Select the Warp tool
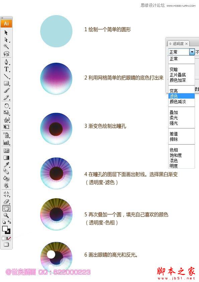The height and width of the screenshot is (282, 199). pyautogui.click(x=6, y=120)
